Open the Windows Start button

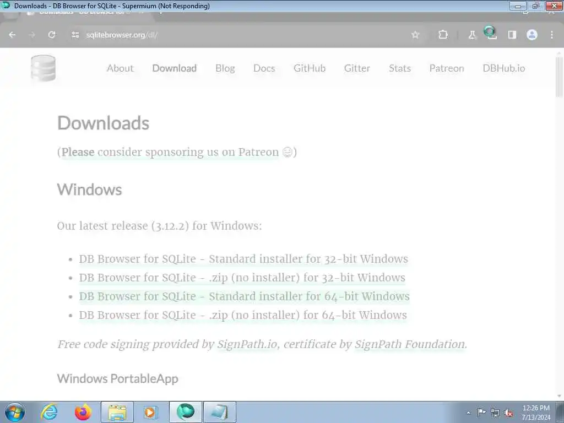[x=15, y=412]
